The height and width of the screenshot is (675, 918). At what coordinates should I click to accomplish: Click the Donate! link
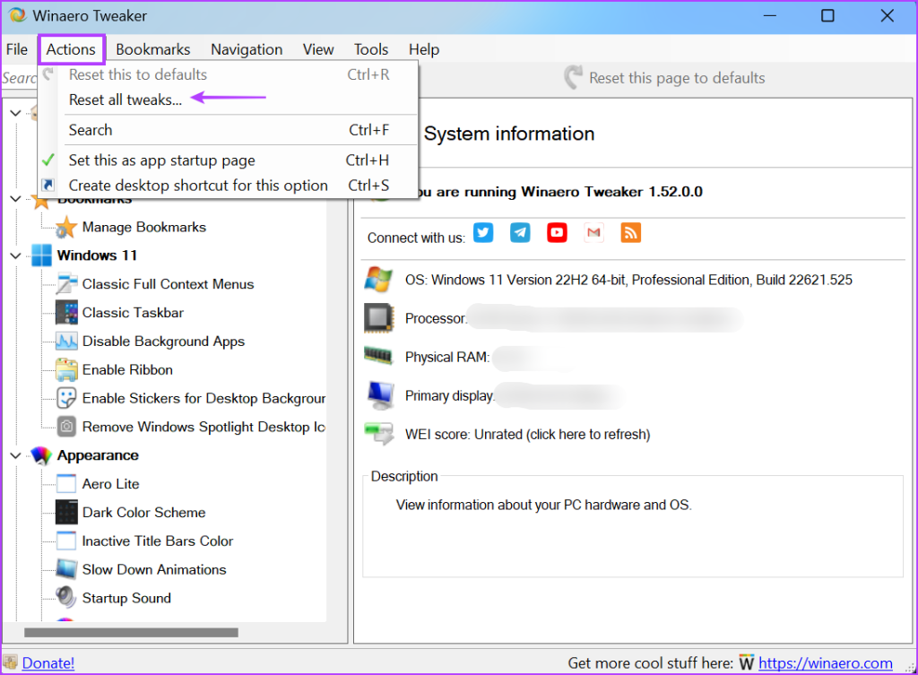[x=48, y=662]
